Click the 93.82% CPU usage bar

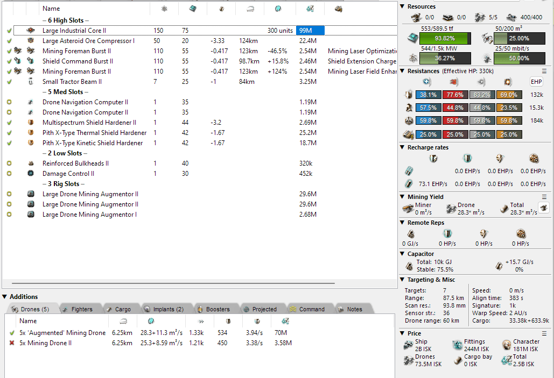tap(444, 39)
